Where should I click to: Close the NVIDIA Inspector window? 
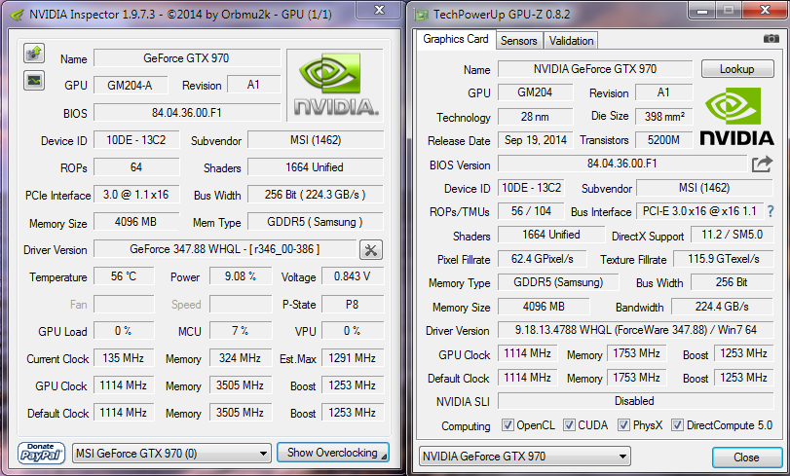pyautogui.click(x=379, y=10)
